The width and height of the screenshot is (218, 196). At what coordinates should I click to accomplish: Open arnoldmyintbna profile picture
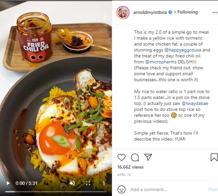click(123, 12)
